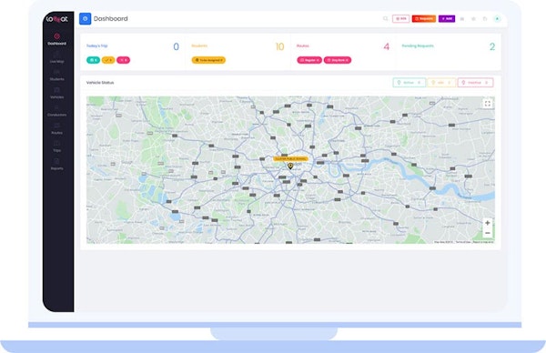Click the yellow checkmark badge under Today's Trip

(x=108, y=60)
